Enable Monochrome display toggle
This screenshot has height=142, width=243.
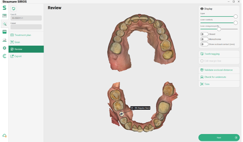click(x=204, y=39)
